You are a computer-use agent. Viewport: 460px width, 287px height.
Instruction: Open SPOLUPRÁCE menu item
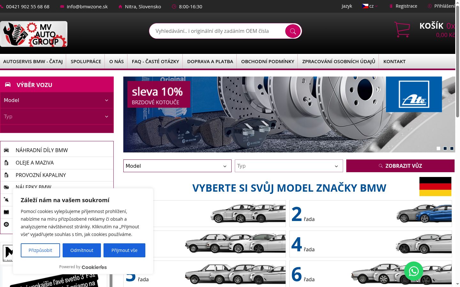click(x=86, y=61)
